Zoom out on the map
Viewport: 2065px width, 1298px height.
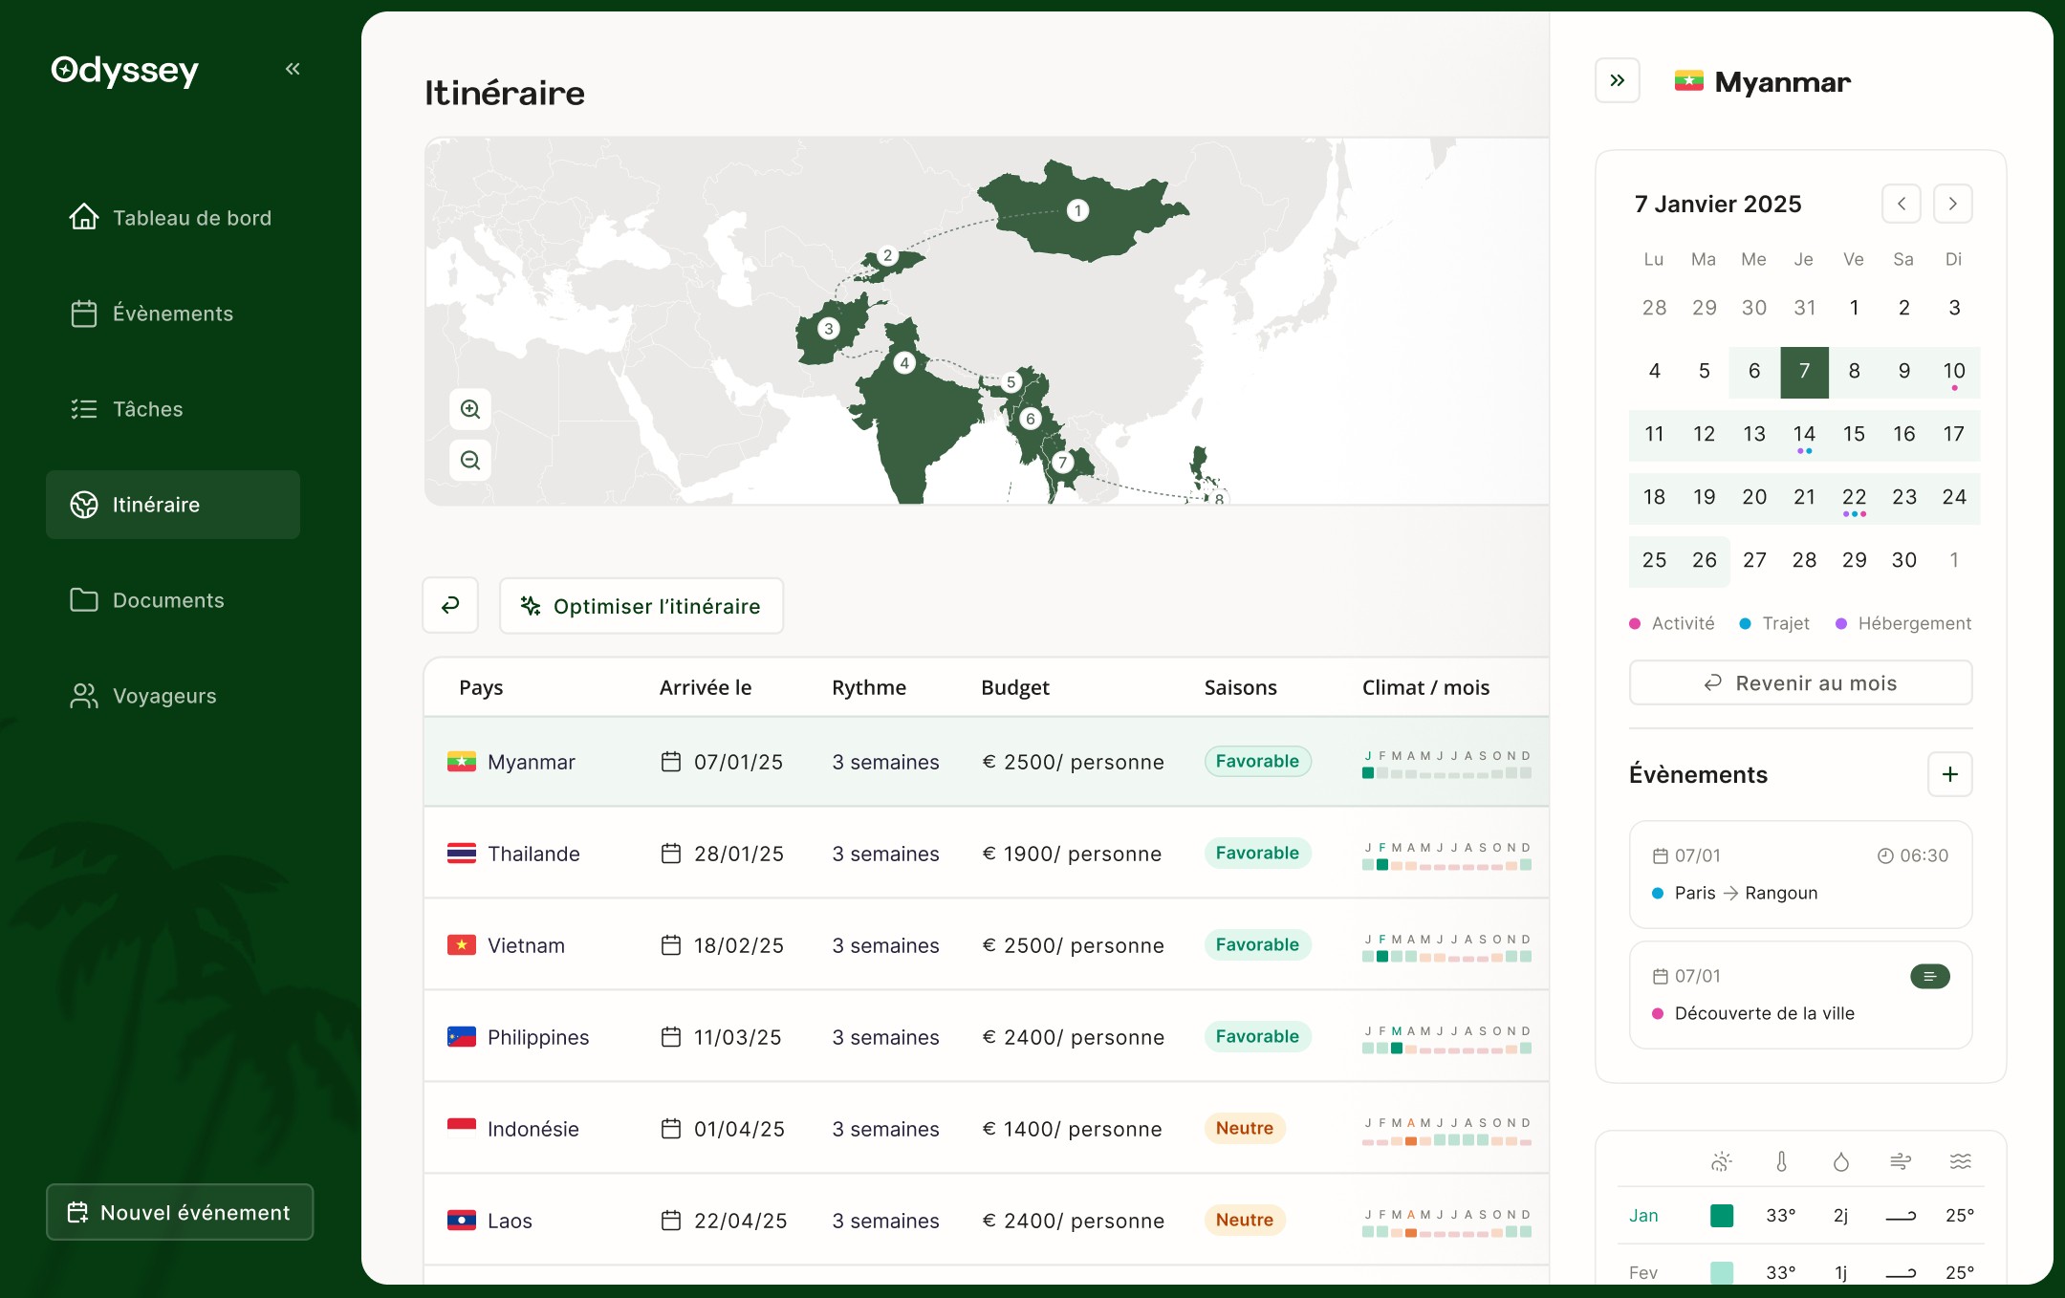pyautogui.click(x=470, y=461)
